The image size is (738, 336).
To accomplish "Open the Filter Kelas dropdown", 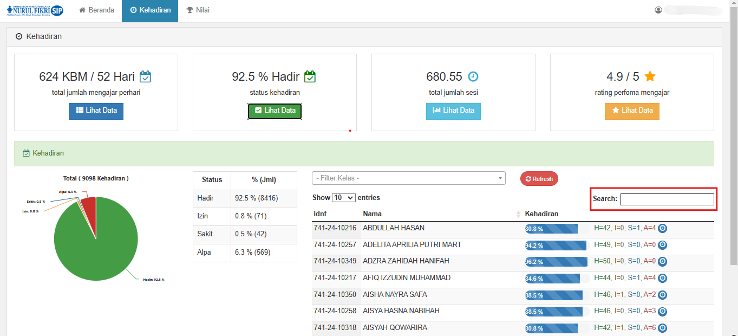I will (x=408, y=178).
